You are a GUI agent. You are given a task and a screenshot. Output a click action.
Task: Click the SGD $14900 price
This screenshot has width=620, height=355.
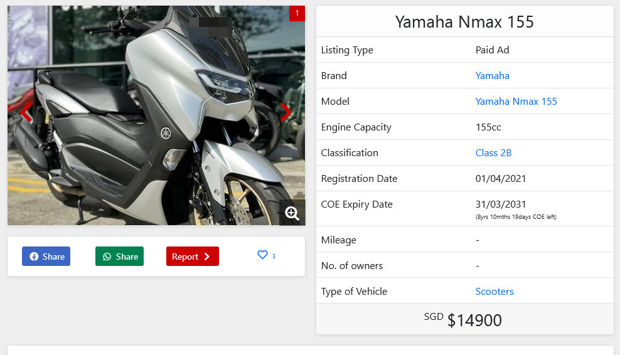coord(464,320)
